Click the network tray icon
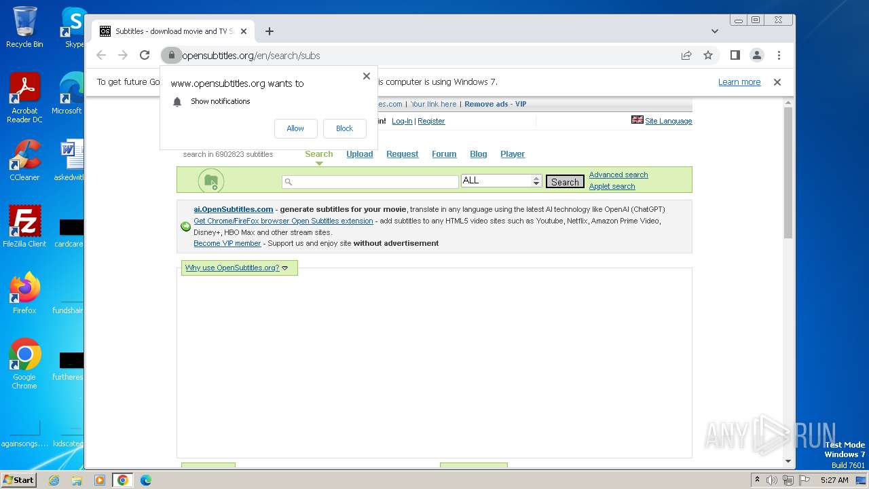 (x=788, y=480)
